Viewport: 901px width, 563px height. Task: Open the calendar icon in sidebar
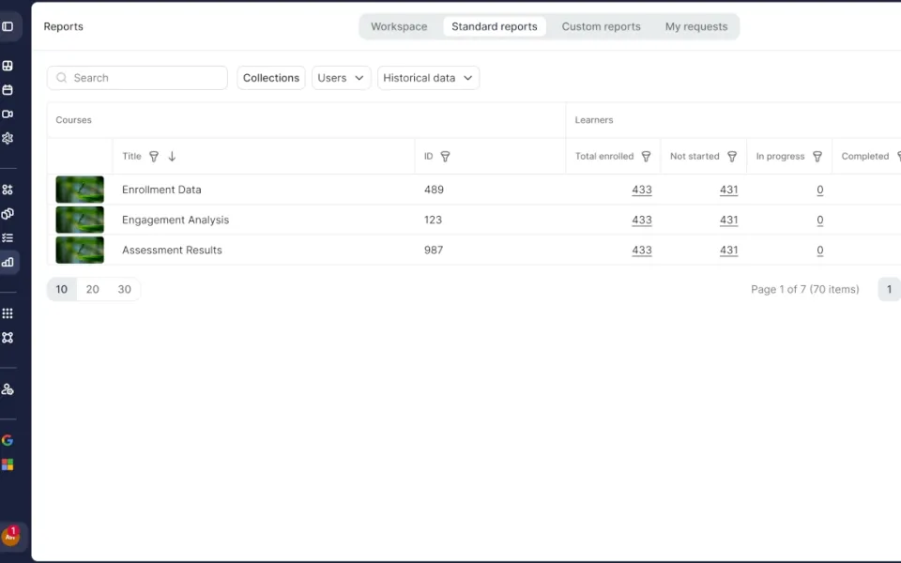tap(8, 90)
